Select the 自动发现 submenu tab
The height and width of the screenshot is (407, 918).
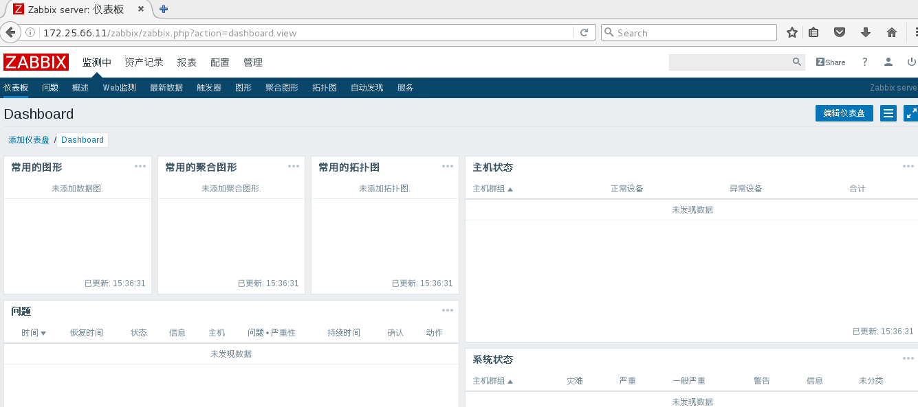[367, 88]
